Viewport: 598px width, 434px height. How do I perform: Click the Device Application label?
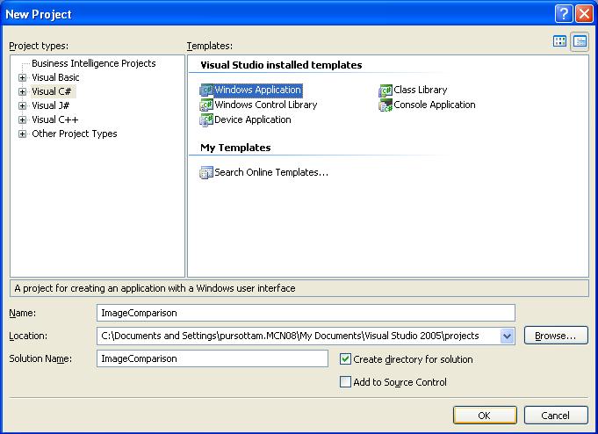(x=253, y=119)
